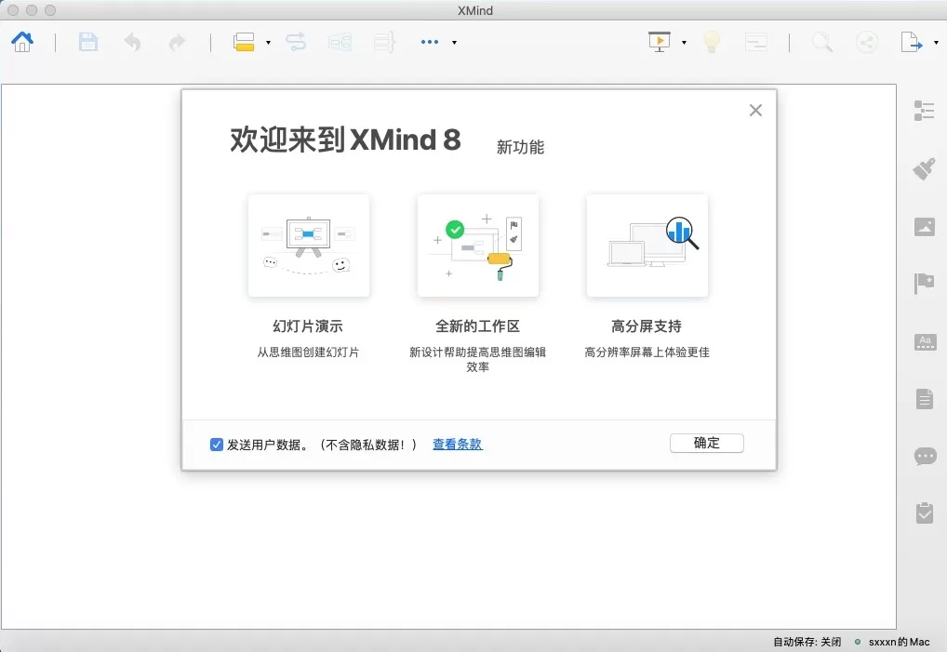
Task: Click the Boundary icon in toolbar
Action: tap(340, 42)
